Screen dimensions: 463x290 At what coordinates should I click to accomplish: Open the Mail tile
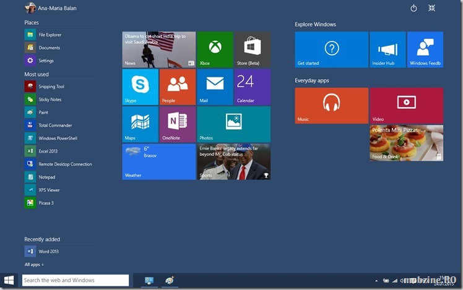(x=215, y=87)
